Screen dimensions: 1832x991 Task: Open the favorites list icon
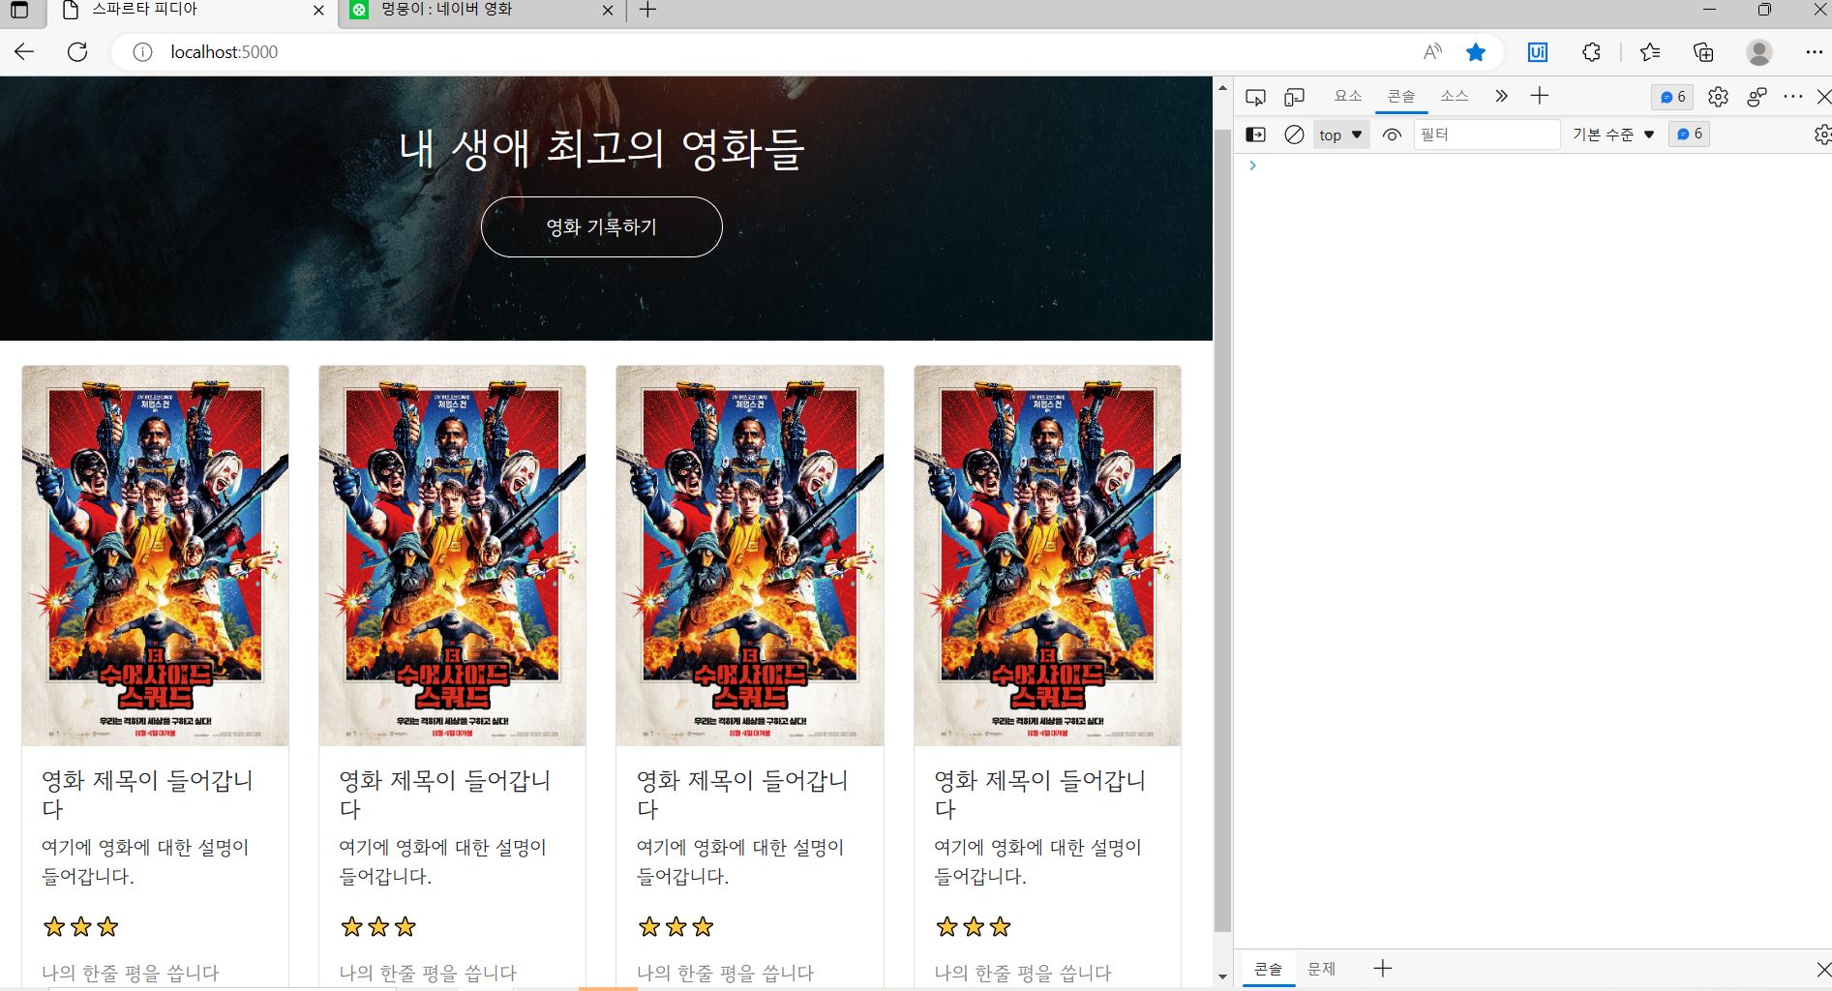(x=1650, y=52)
